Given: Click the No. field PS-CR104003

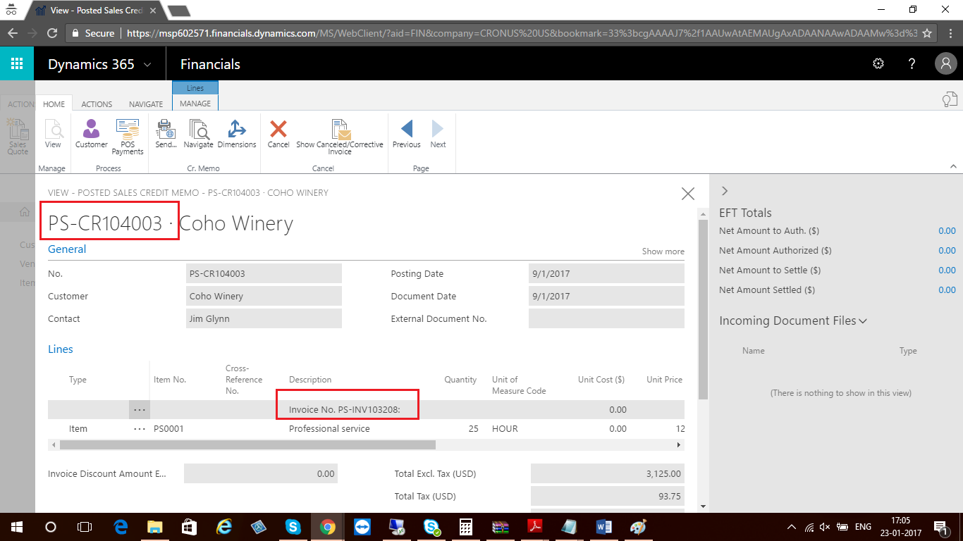Looking at the screenshot, I should point(264,273).
